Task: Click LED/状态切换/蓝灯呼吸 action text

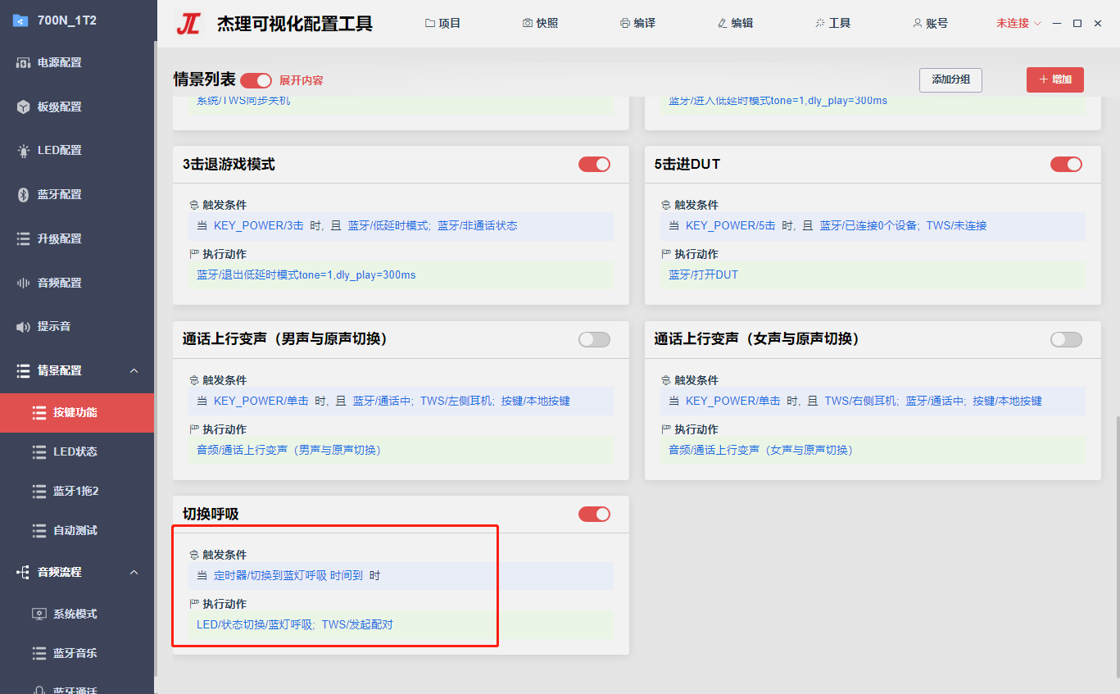Action: tap(256, 624)
